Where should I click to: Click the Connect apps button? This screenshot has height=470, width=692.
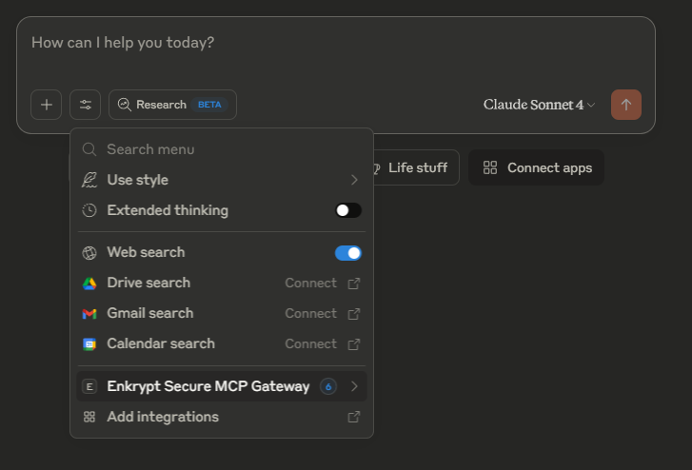pyautogui.click(x=537, y=168)
